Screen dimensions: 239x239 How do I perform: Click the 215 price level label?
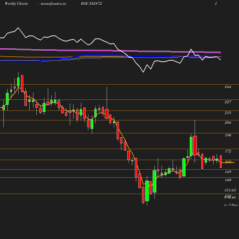click(x=228, y=113)
